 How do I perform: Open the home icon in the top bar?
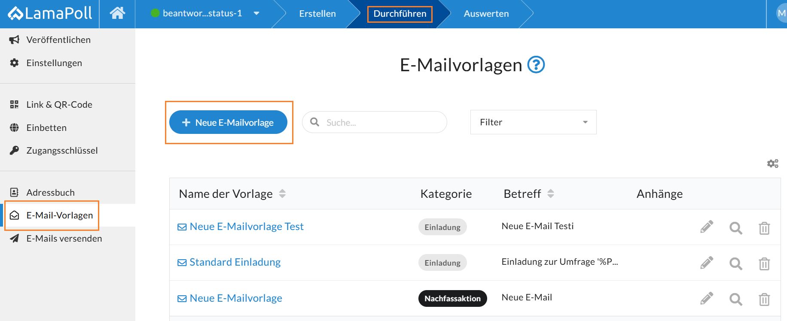tap(117, 13)
